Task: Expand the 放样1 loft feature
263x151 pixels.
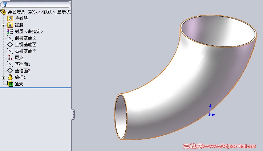Action: point(3,78)
